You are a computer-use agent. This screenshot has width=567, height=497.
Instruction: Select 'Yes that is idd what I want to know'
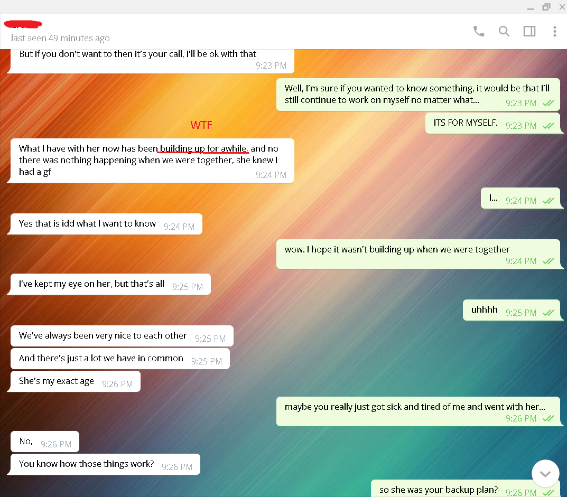point(106,224)
